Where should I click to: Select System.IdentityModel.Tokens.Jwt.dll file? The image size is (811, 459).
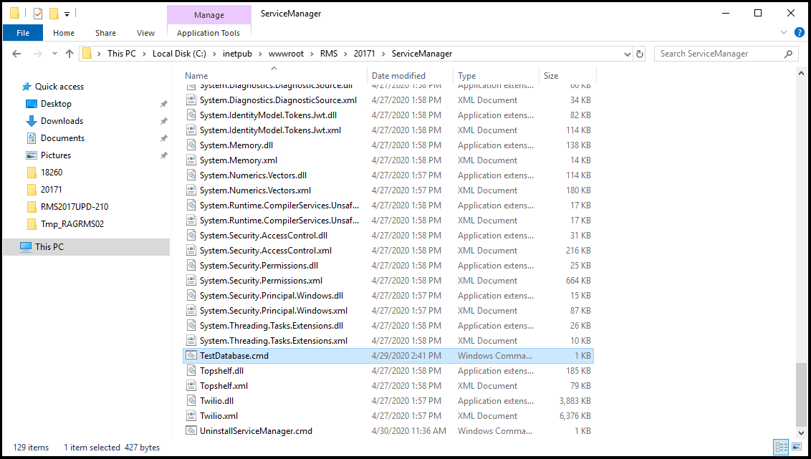coord(268,115)
